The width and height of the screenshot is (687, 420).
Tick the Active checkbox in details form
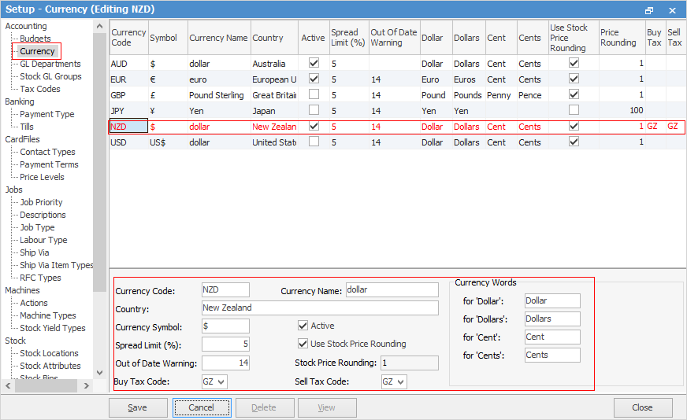[303, 326]
